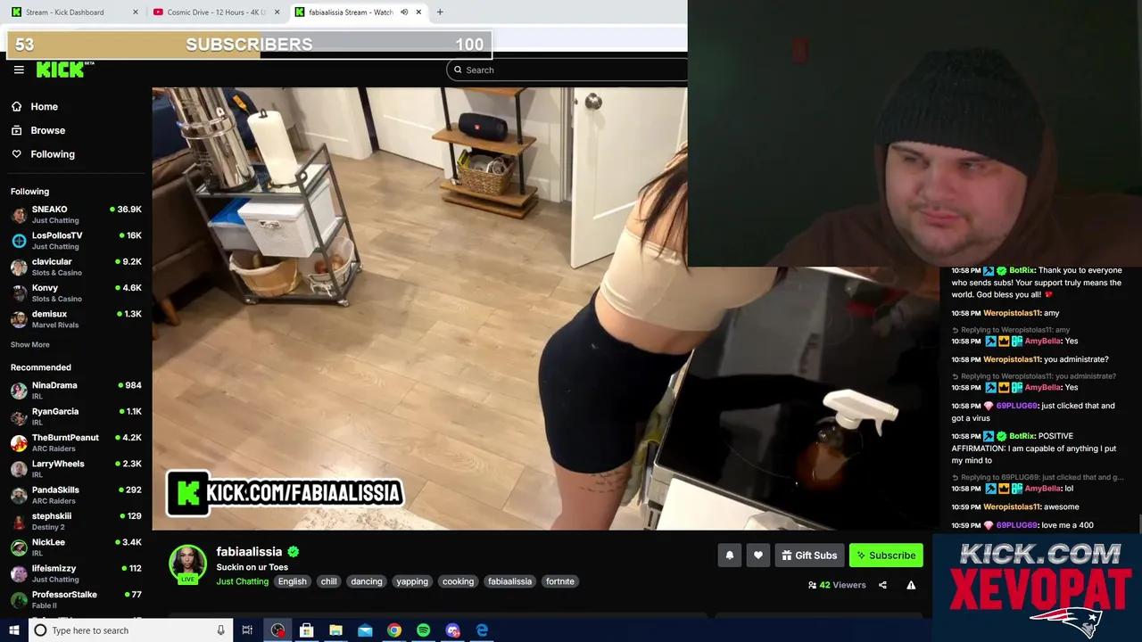Image resolution: width=1142 pixels, height=642 pixels.
Task: Open Microsoft Store from the taskbar
Action: 306,630
